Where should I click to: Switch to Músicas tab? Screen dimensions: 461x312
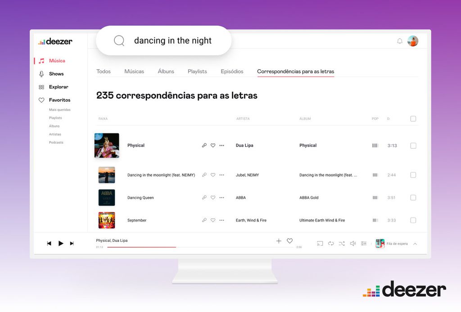coord(134,71)
